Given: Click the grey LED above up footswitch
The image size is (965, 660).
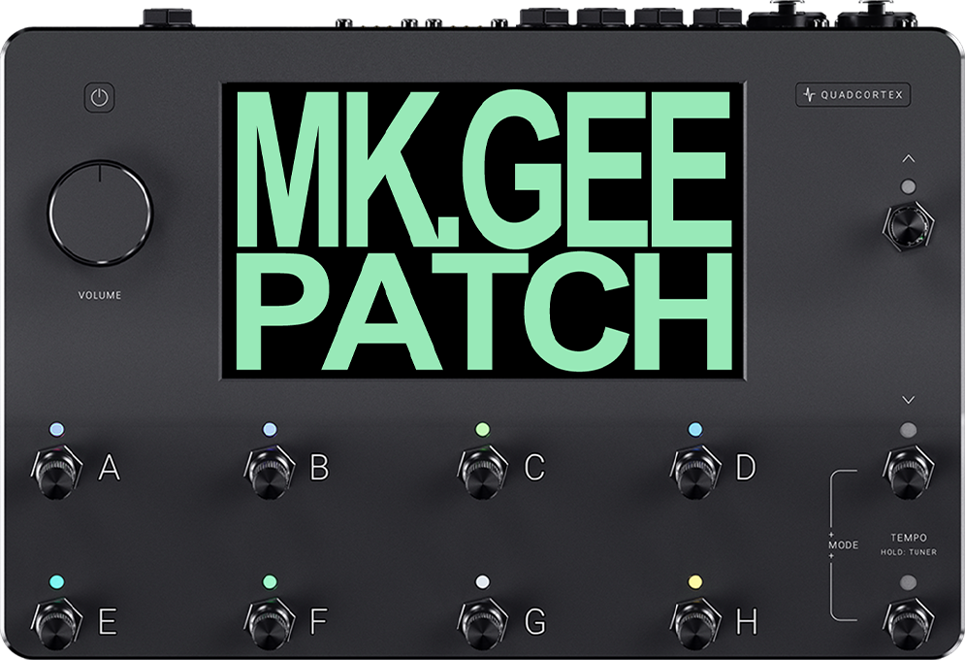Looking at the screenshot, I should [x=908, y=186].
